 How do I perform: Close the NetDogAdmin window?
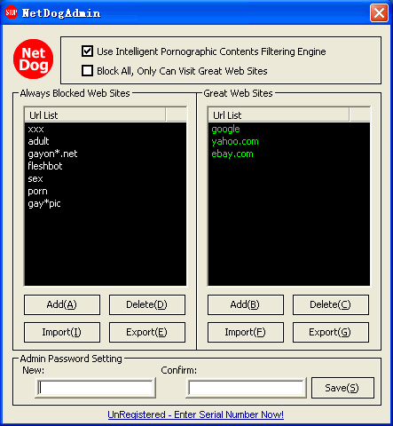coord(379,12)
